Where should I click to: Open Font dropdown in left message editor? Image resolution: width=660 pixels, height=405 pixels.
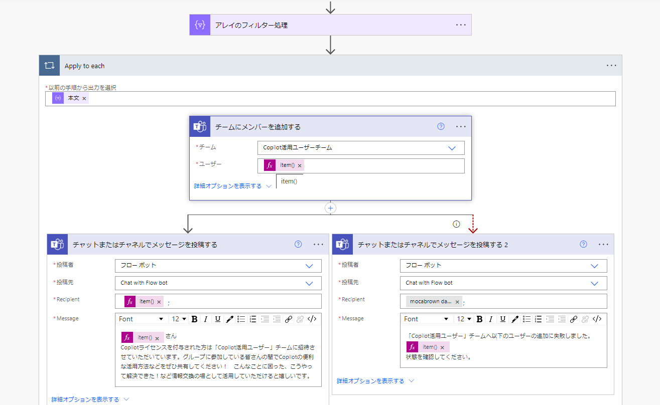pos(141,319)
